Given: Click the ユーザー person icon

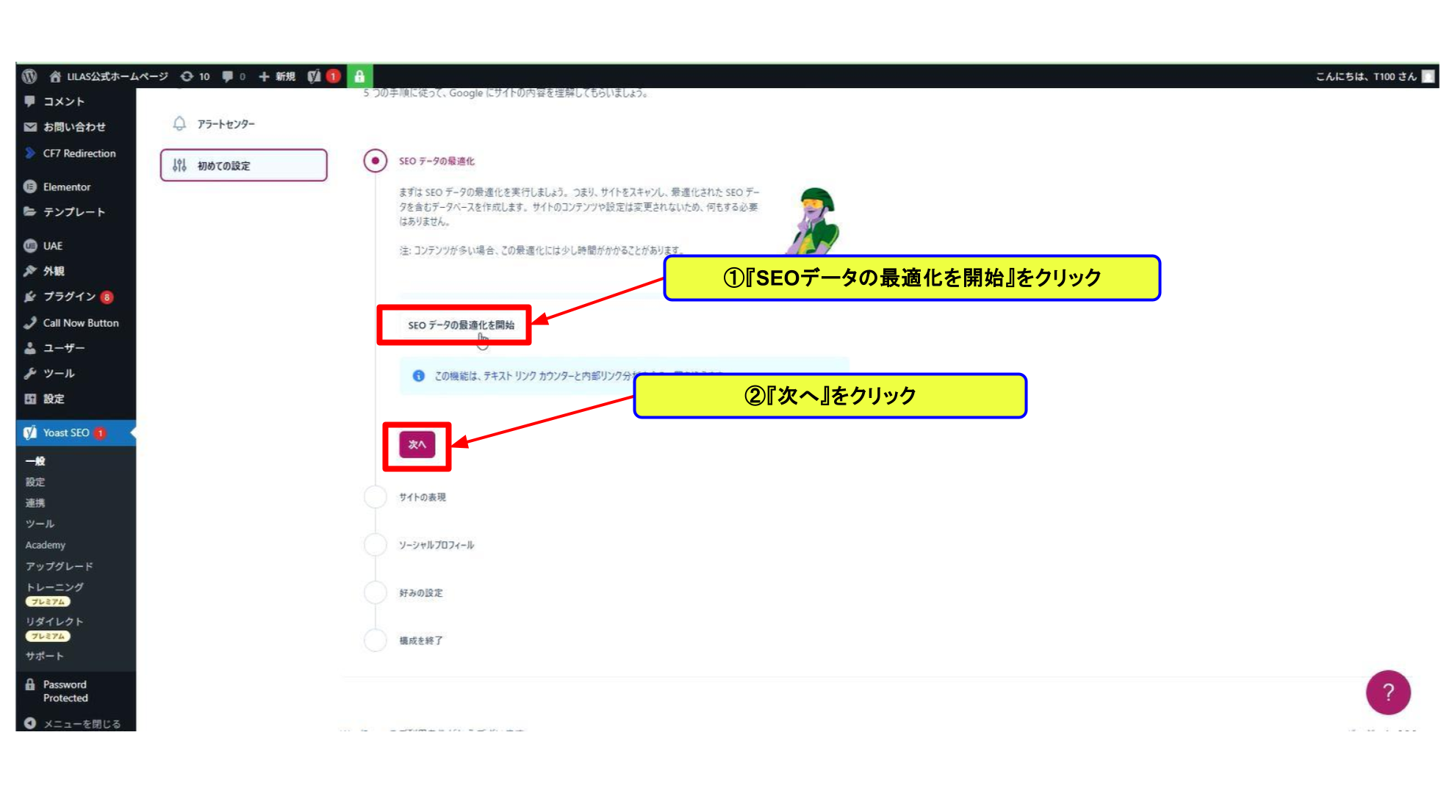Looking at the screenshot, I should pos(30,348).
